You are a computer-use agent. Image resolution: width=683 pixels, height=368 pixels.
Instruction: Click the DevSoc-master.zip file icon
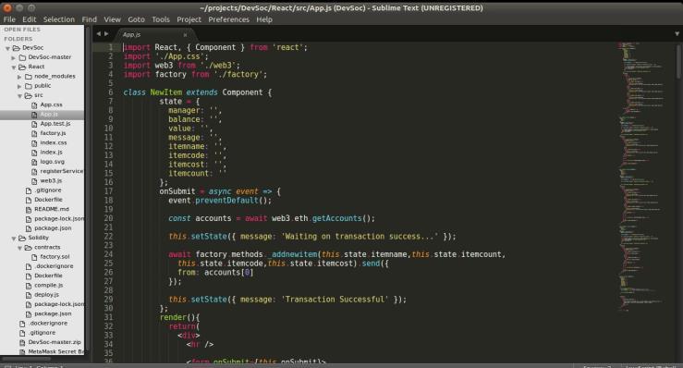[x=23, y=343]
